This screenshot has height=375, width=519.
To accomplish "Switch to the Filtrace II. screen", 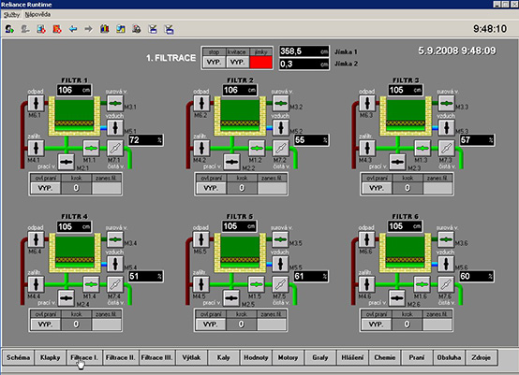I will 121,357.
